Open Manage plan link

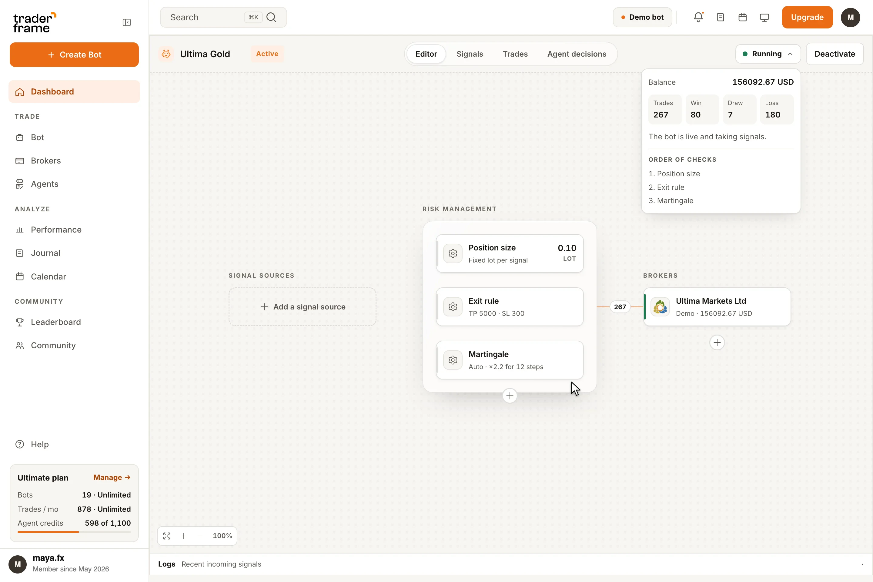pyautogui.click(x=112, y=477)
